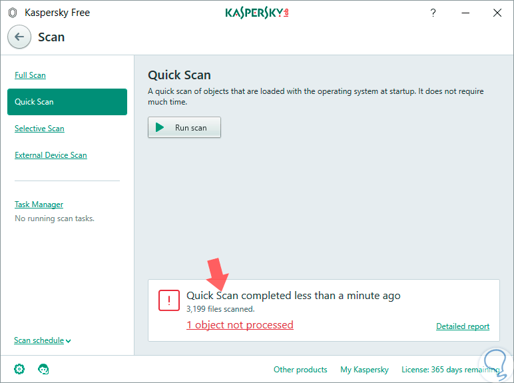View the Detailed report

pos(463,326)
